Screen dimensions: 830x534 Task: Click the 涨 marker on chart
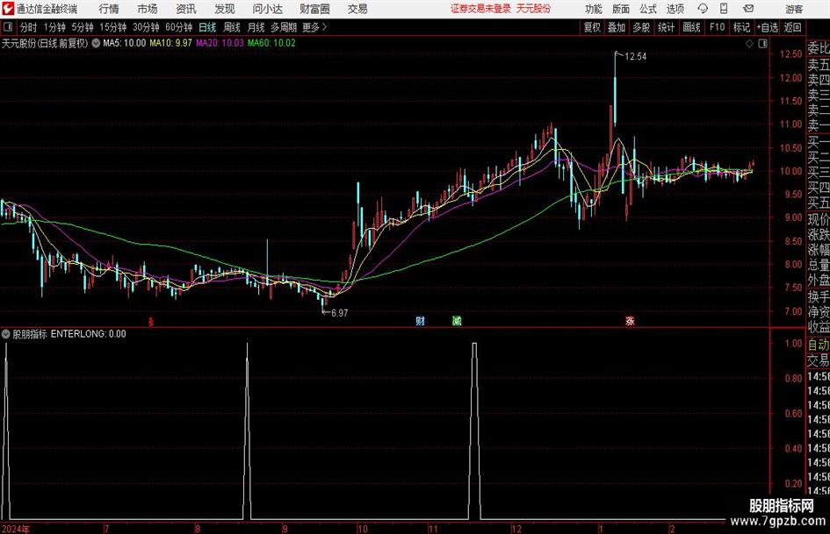coord(630,320)
